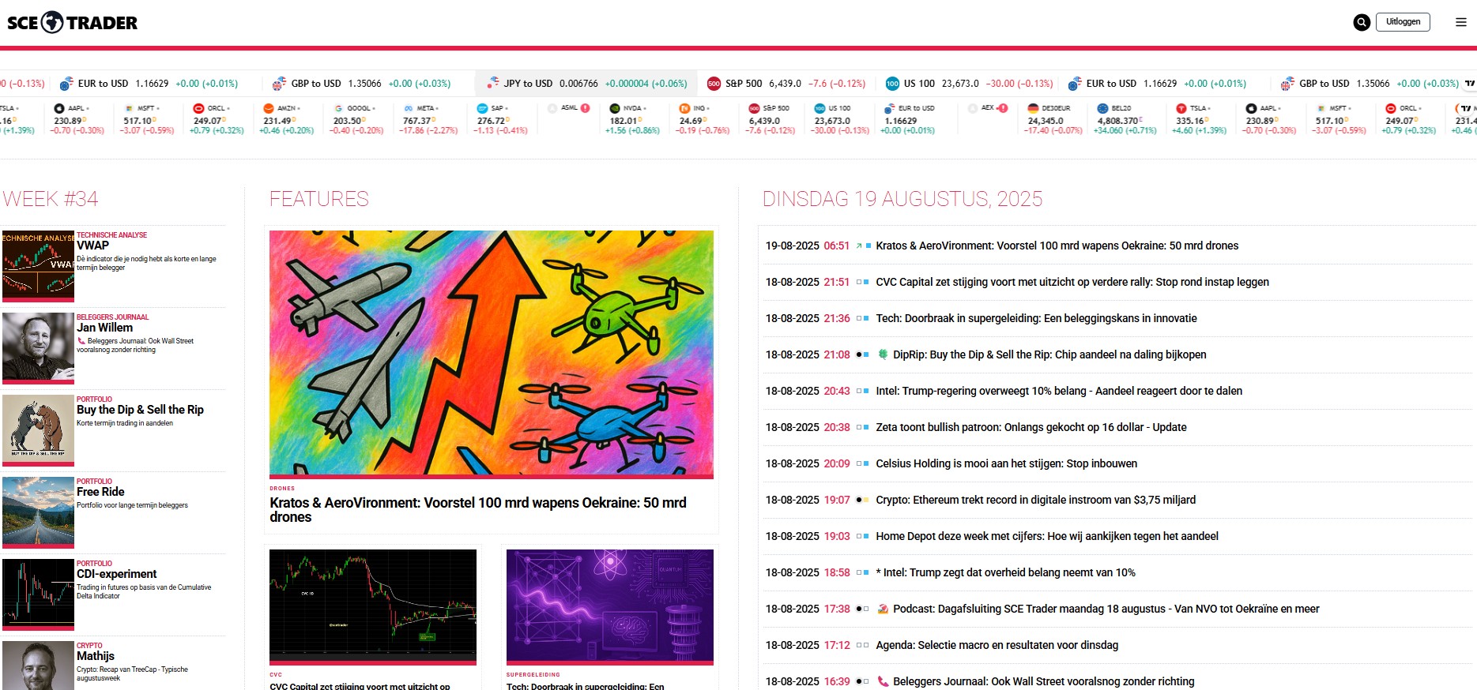The width and height of the screenshot is (1477, 690).
Task: Click the TradingView logo at ticker end
Action: pos(1470,83)
